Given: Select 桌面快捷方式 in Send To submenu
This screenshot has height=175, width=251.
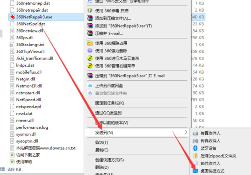Looking at the screenshot, I should click(x=220, y=171).
